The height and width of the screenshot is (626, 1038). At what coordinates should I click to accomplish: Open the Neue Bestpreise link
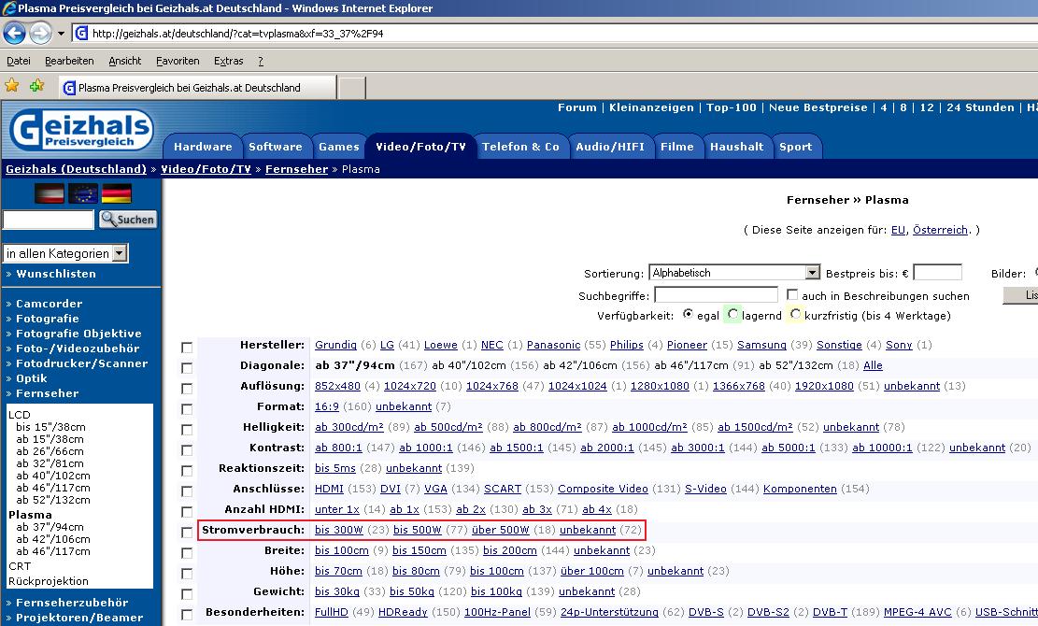pos(818,107)
